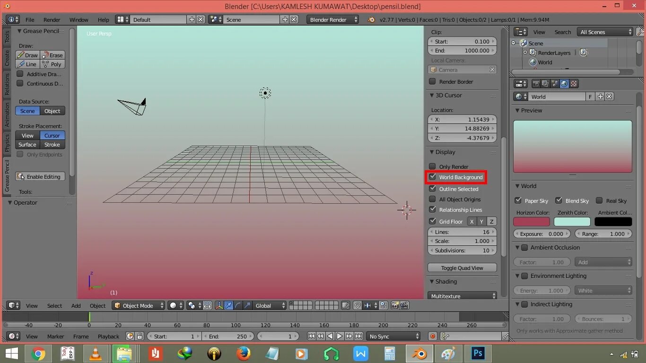Click the timeline record button
646x363 pixels.
[432, 336]
